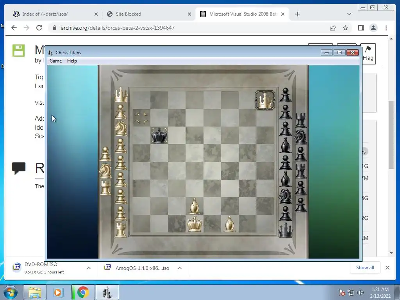The width and height of the screenshot is (400, 300).
Task: Open a new Chrome tab
Action: [x=297, y=14]
